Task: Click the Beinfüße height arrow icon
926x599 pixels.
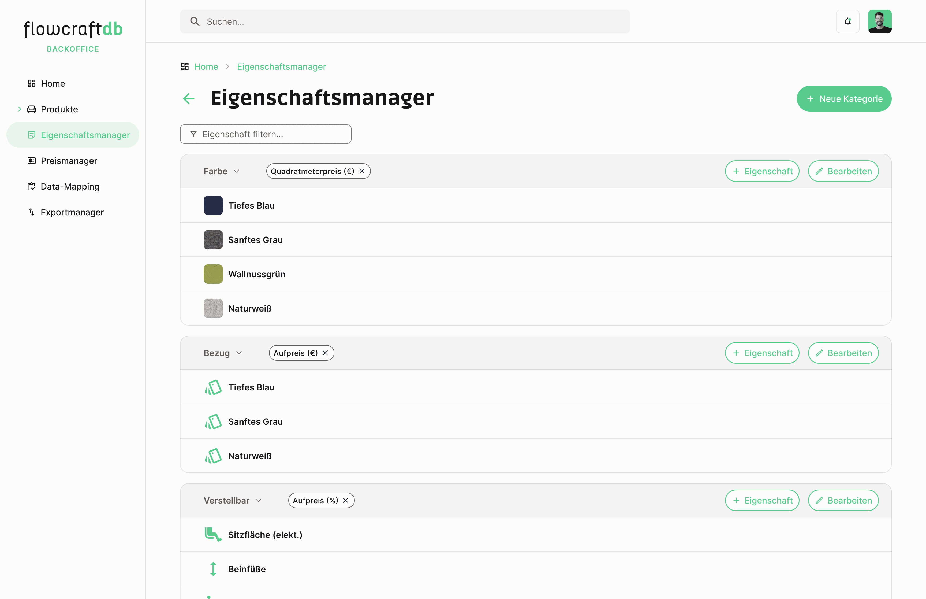Action: [x=213, y=569]
